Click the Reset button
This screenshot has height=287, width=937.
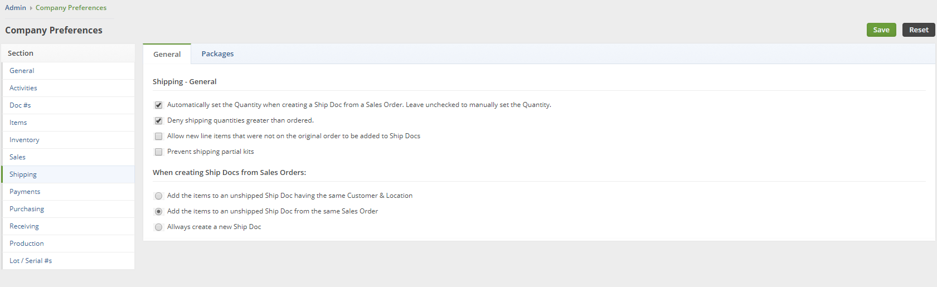(x=918, y=30)
